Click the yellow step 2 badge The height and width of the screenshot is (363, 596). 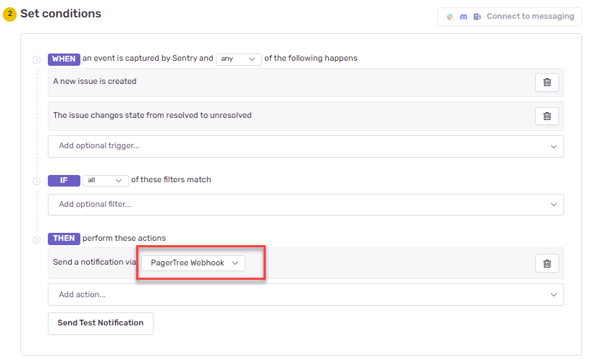(x=9, y=14)
